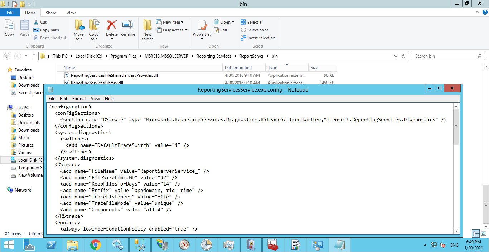Click the Search bin input field
This screenshot has width=489, height=252.
[448, 56]
